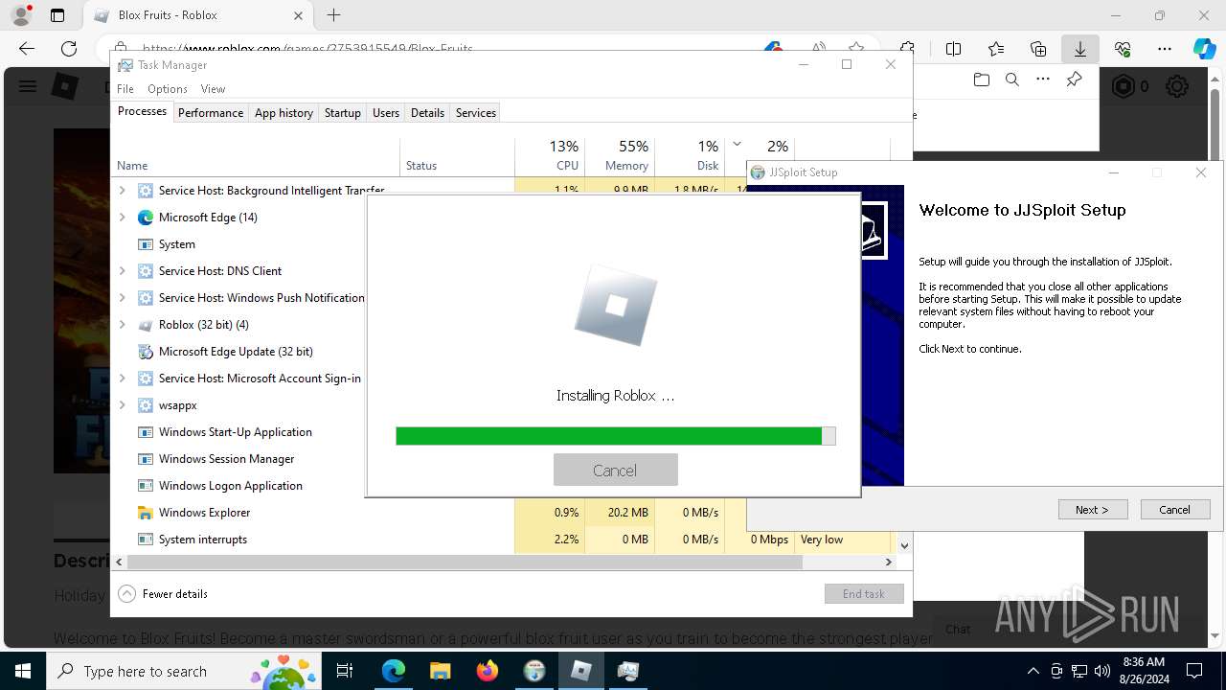Open Windows Start menu

[x=23, y=671]
